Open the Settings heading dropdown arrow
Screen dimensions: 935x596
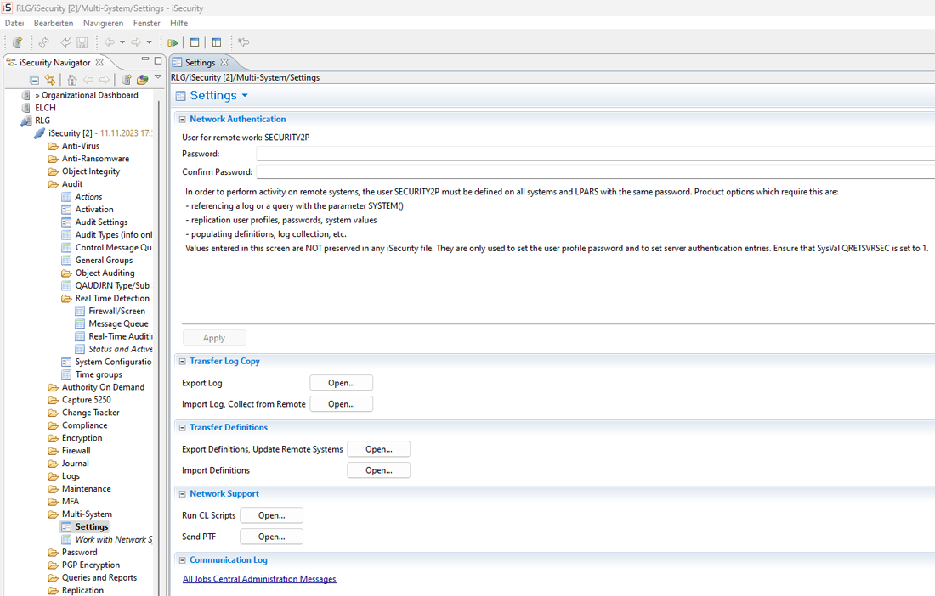coord(245,95)
